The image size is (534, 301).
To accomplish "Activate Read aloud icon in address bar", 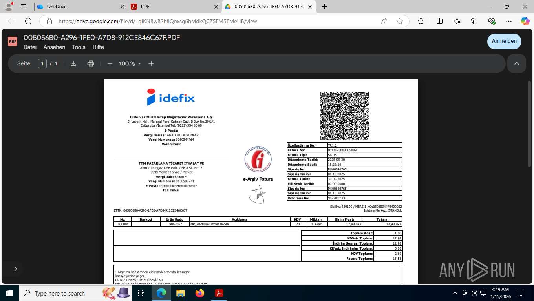I will (384, 21).
